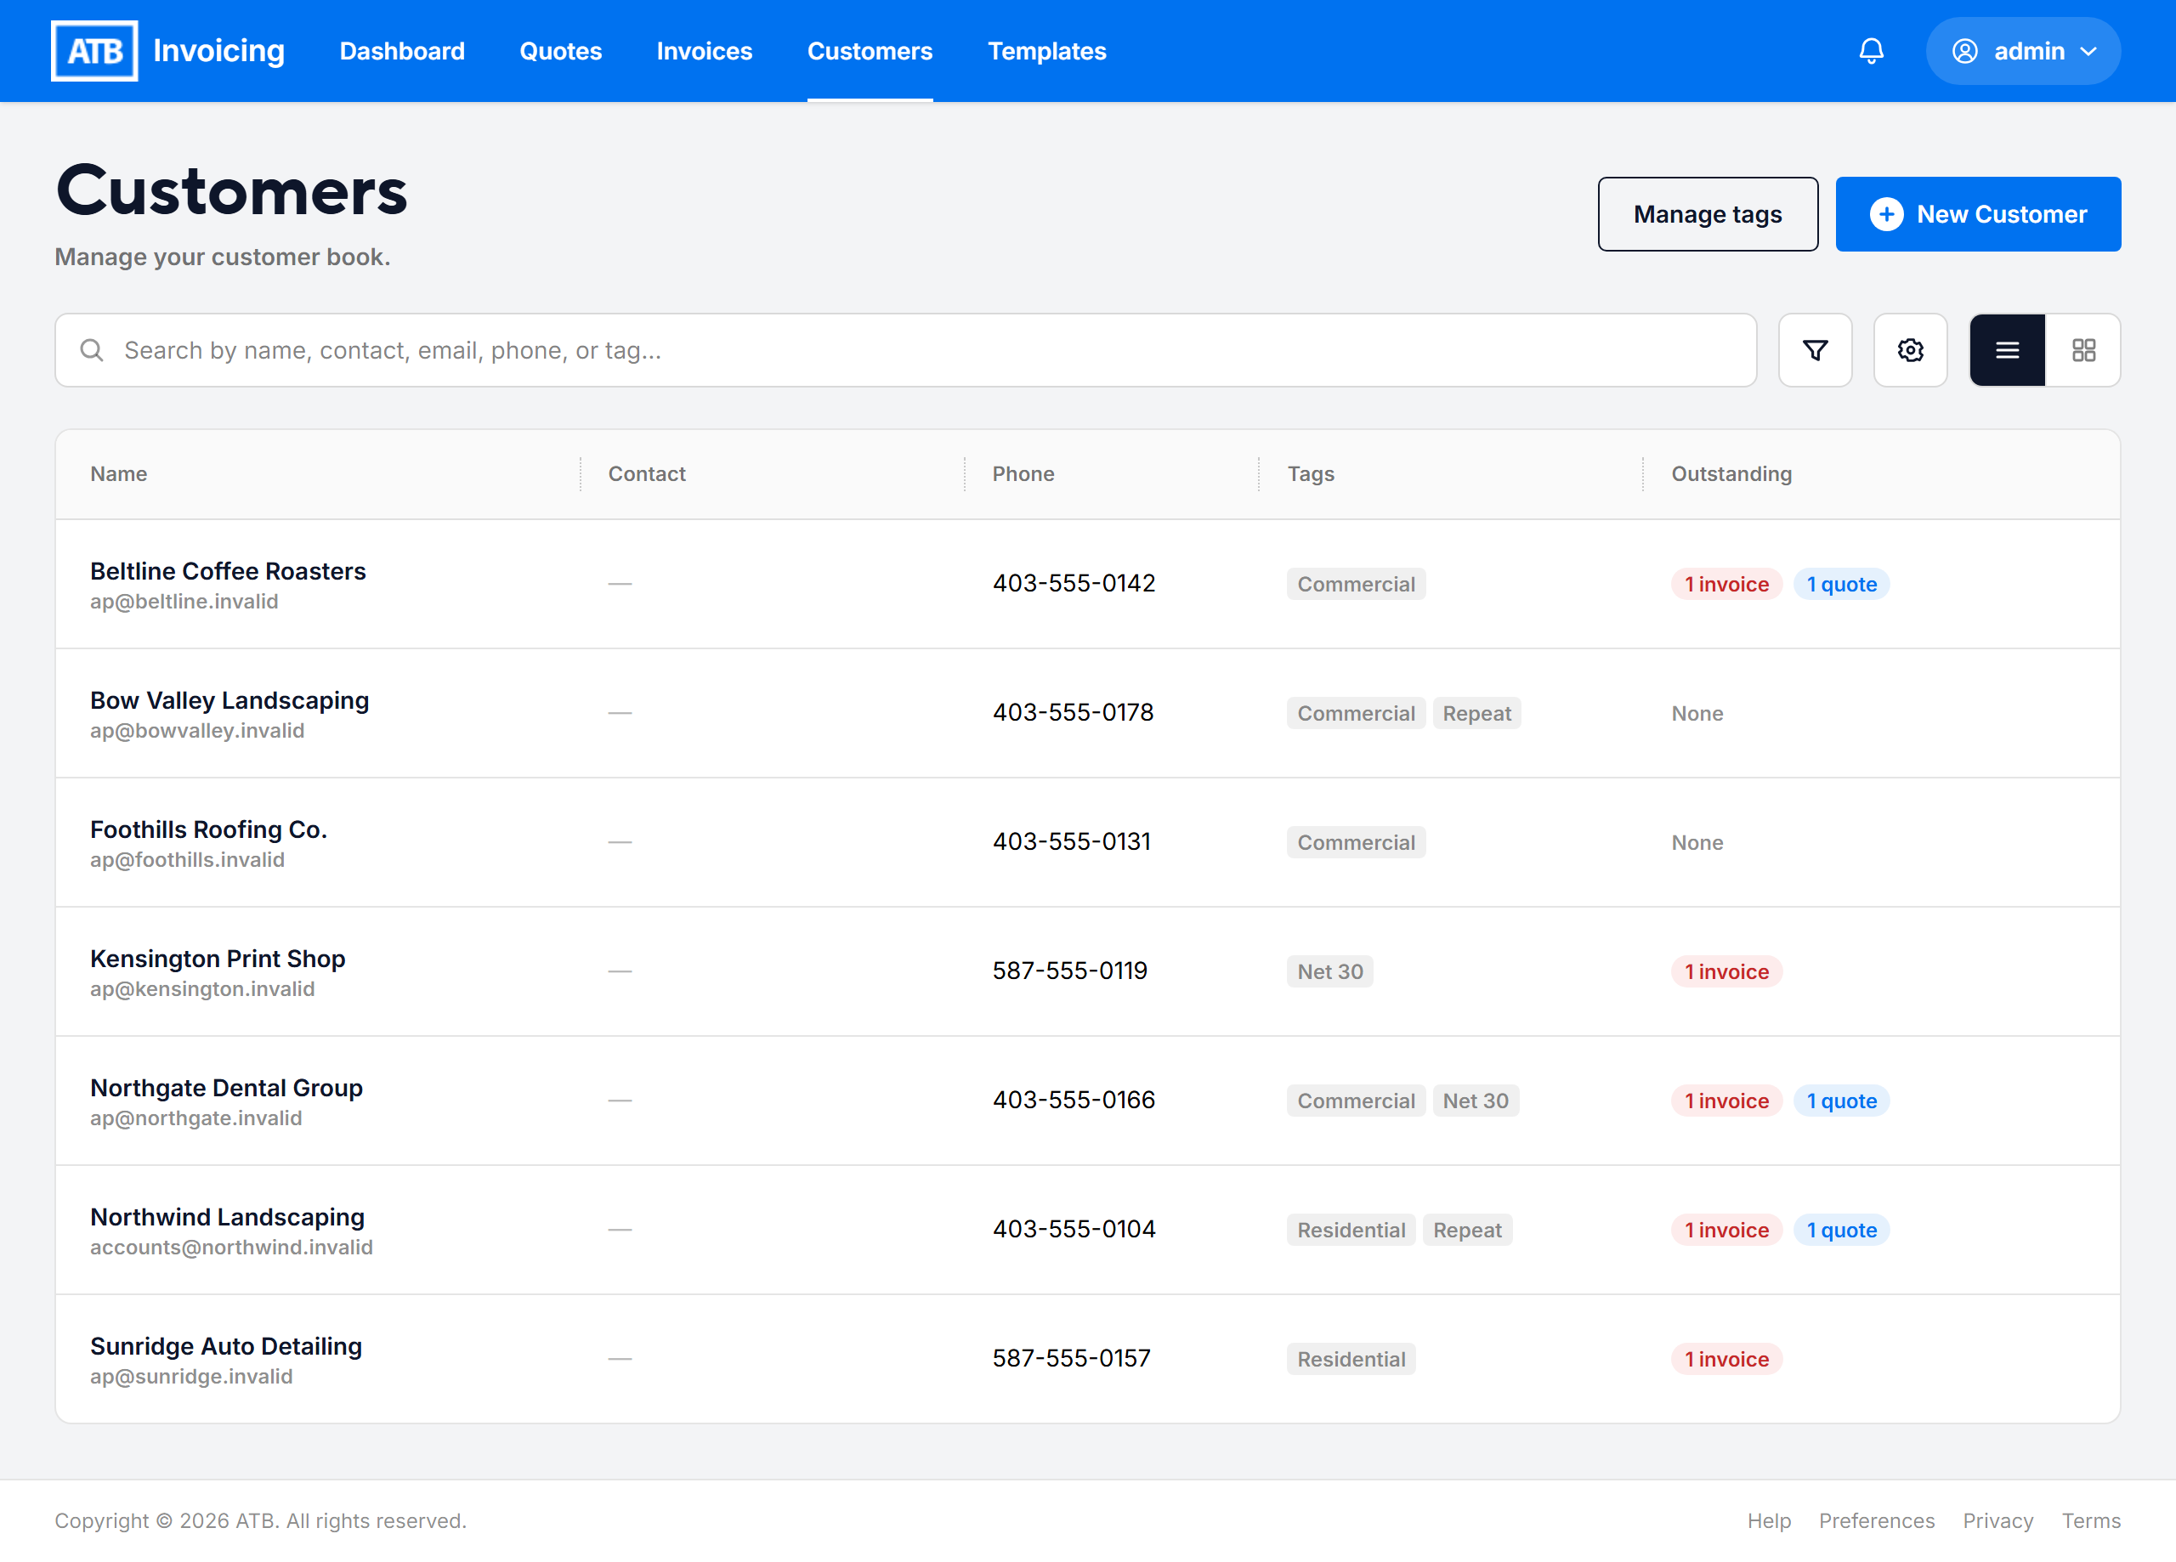Viewport: 2176px width, 1562px height.
Task: Click Northgate's 1 quote badge
Action: pyautogui.click(x=1841, y=1101)
